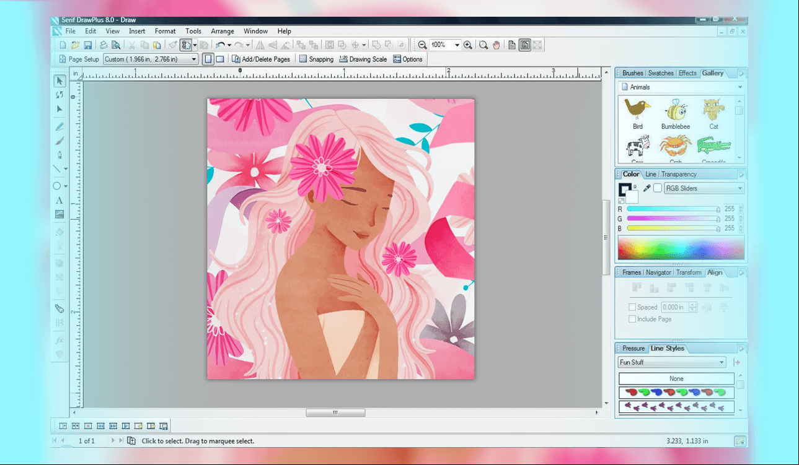
Task: Select the Zoom tool magnifier
Action: pos(483,45)
